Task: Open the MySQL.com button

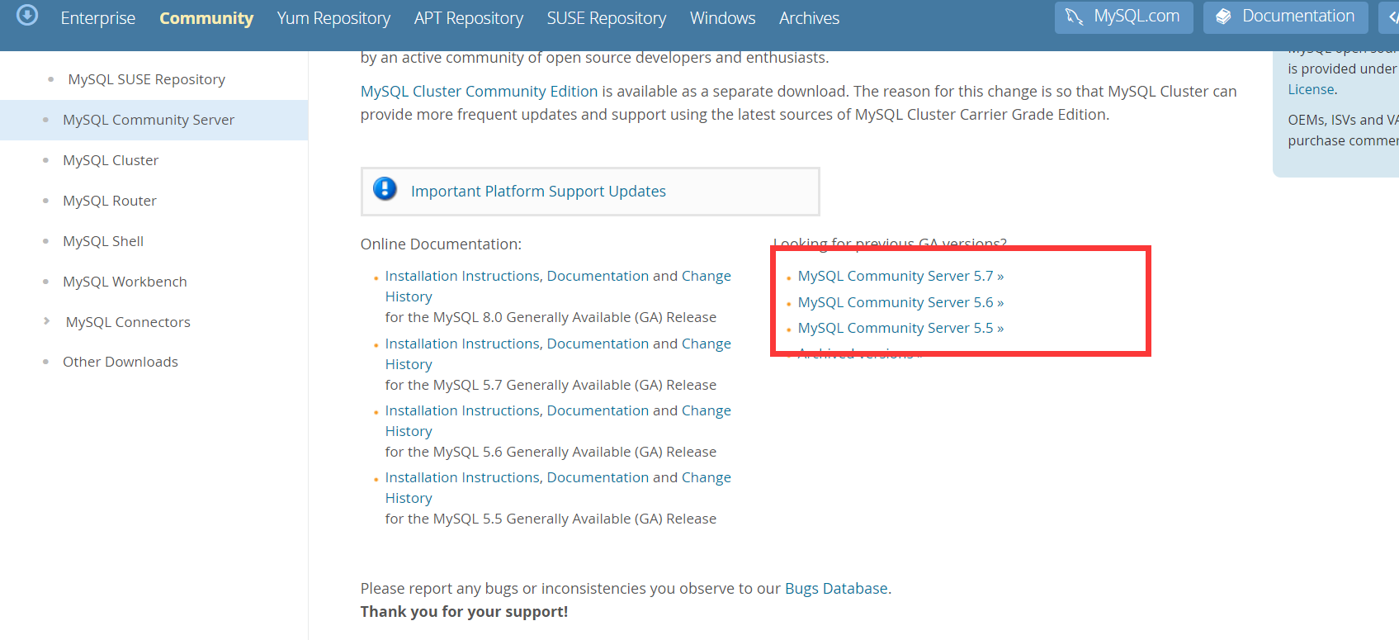Action: point(1123,17)
